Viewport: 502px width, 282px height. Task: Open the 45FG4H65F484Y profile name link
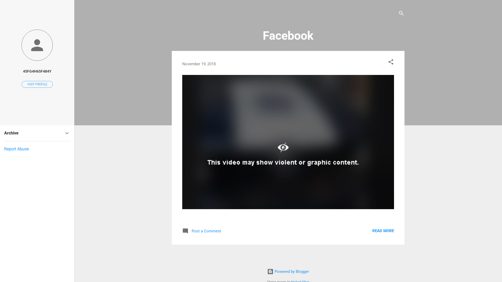click(x=37, y=71)
